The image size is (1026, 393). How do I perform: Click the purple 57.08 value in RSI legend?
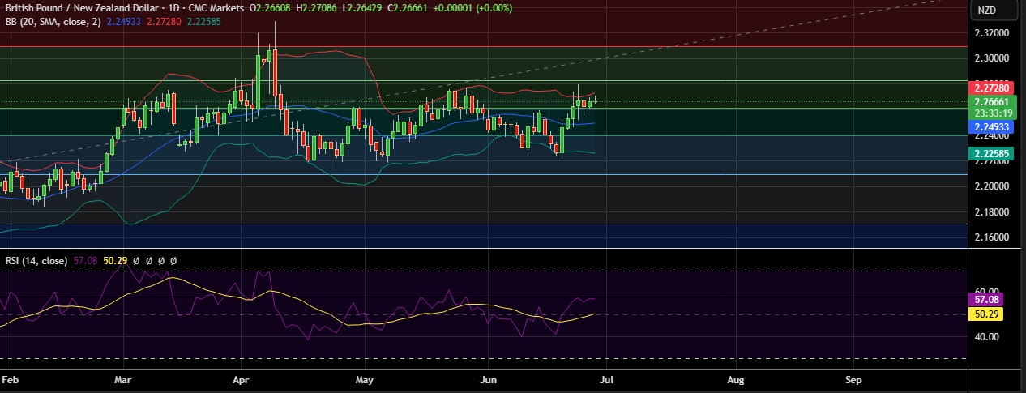pyautogui.click(x=86, y=261)
